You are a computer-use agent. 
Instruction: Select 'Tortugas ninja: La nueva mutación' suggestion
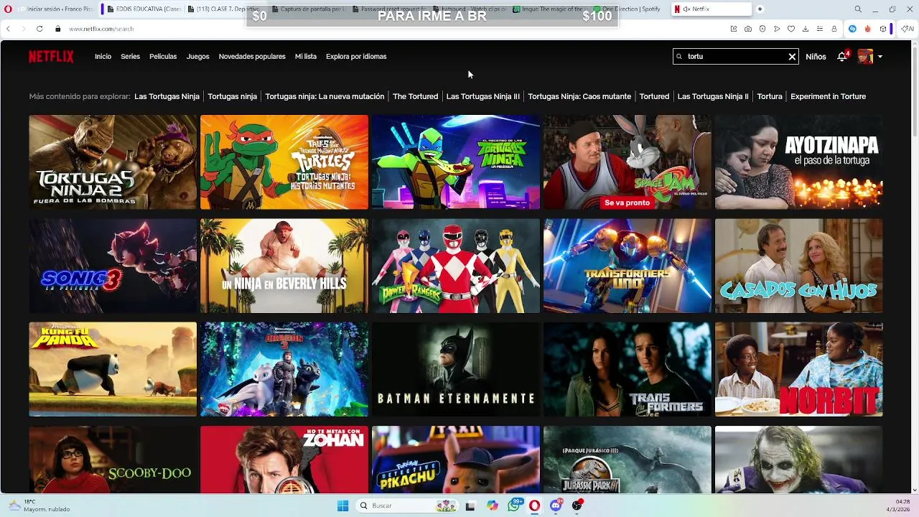coord(325,96)
